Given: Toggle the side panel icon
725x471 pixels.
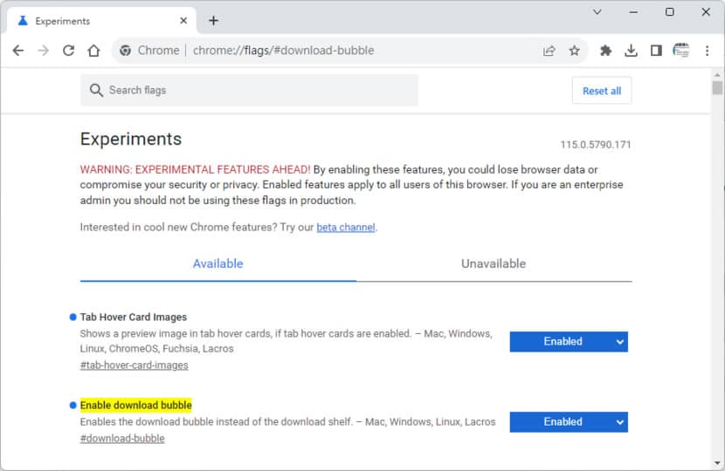Looking at the screenshot, I should 656,51.
